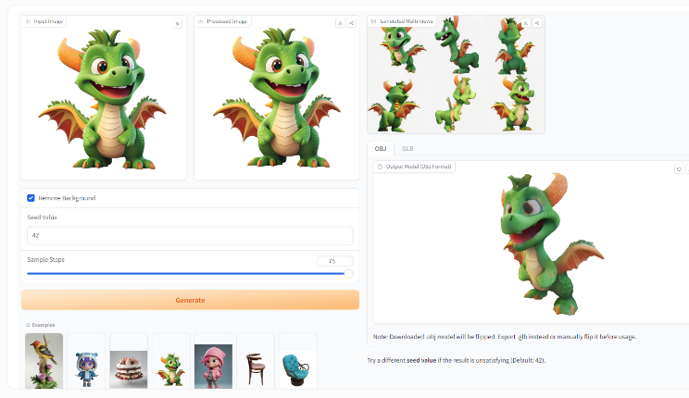The height and width of the screenshot is (398, 689).
Task: Focus the Seed Value input field
Action: click(190, 235)
